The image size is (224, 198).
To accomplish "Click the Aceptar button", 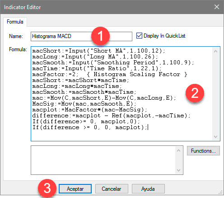I will coord(75,189).
